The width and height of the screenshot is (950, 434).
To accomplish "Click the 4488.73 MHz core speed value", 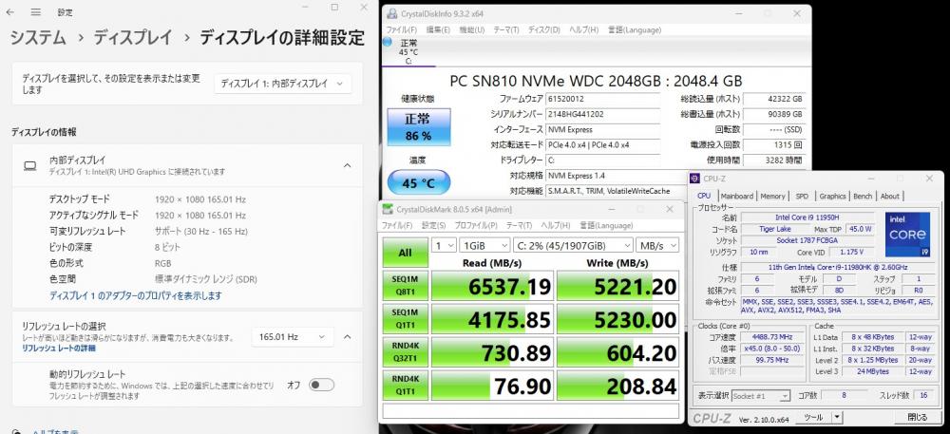I will click(770, 338).
